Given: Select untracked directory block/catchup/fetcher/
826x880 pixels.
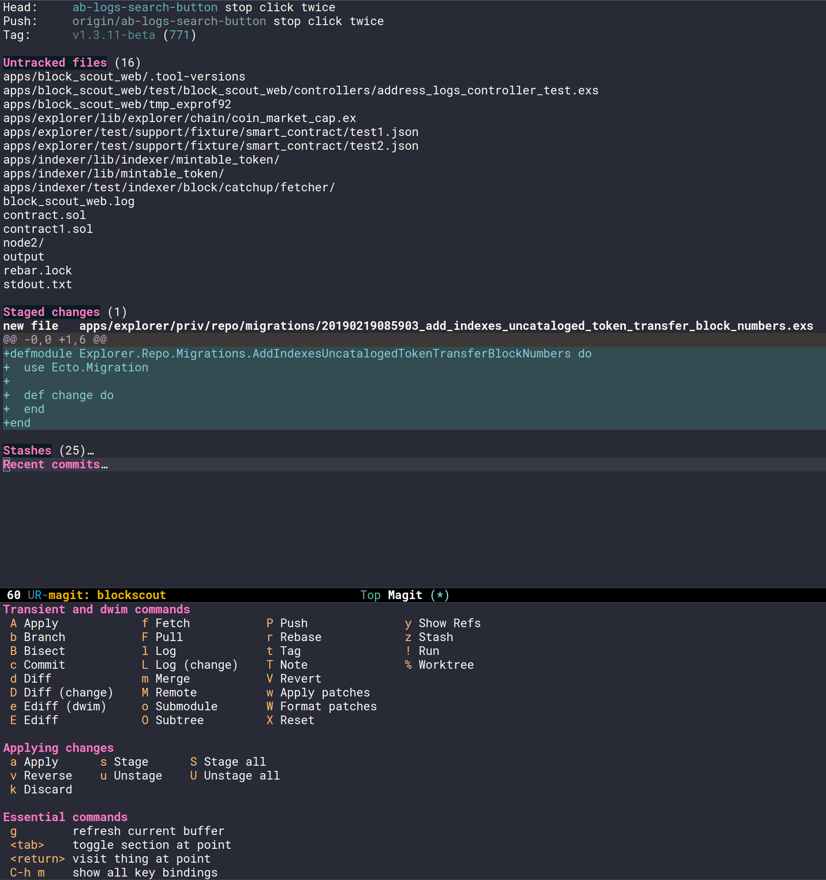Looking at the screenshot, I should [169, 187].
